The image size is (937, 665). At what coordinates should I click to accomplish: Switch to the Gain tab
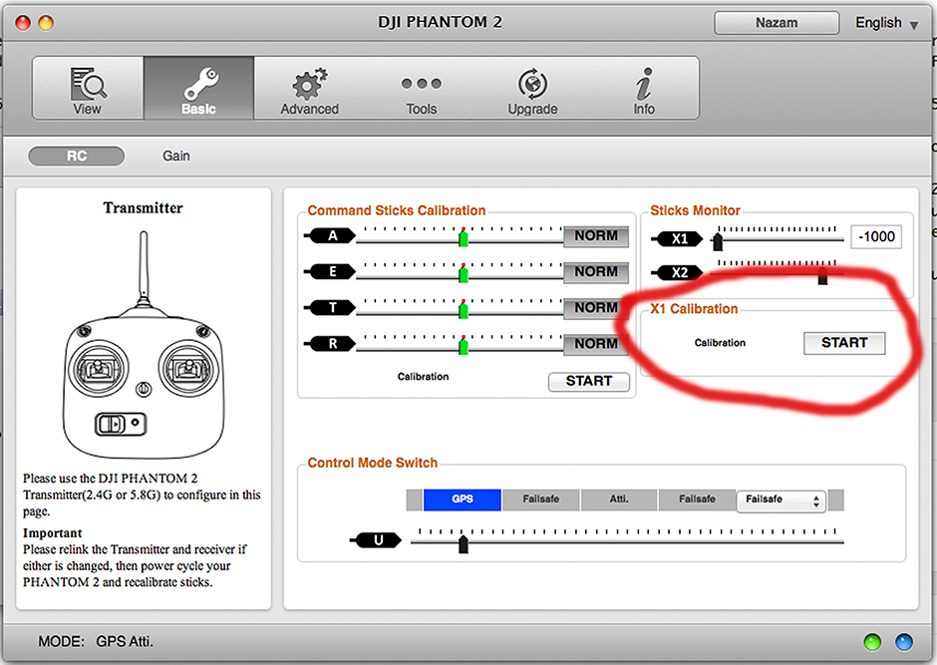175,156
